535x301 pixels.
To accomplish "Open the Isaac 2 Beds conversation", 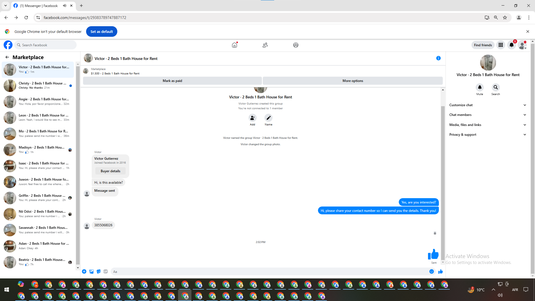I will tap(38, 166).
